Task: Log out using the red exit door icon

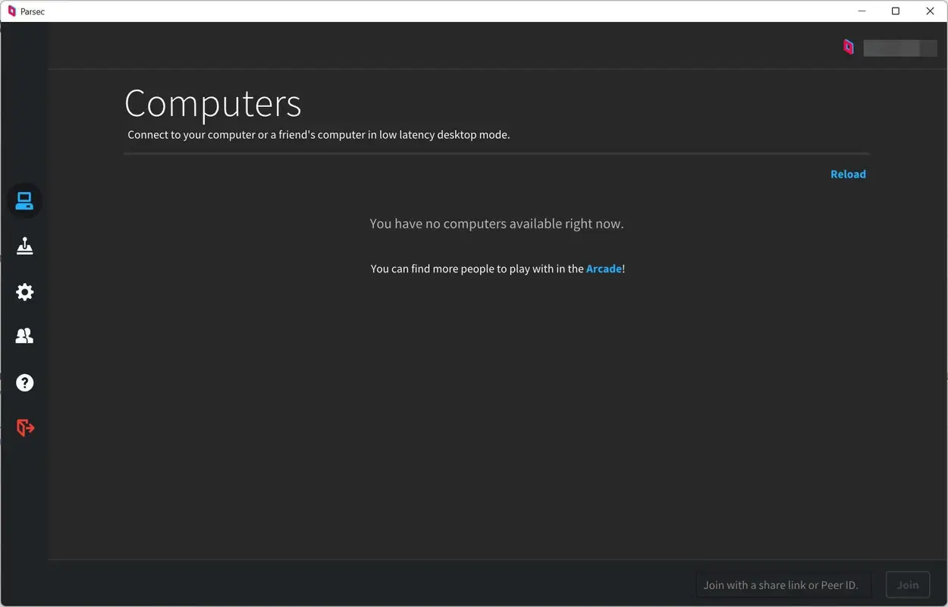Action: coord(24,426)
